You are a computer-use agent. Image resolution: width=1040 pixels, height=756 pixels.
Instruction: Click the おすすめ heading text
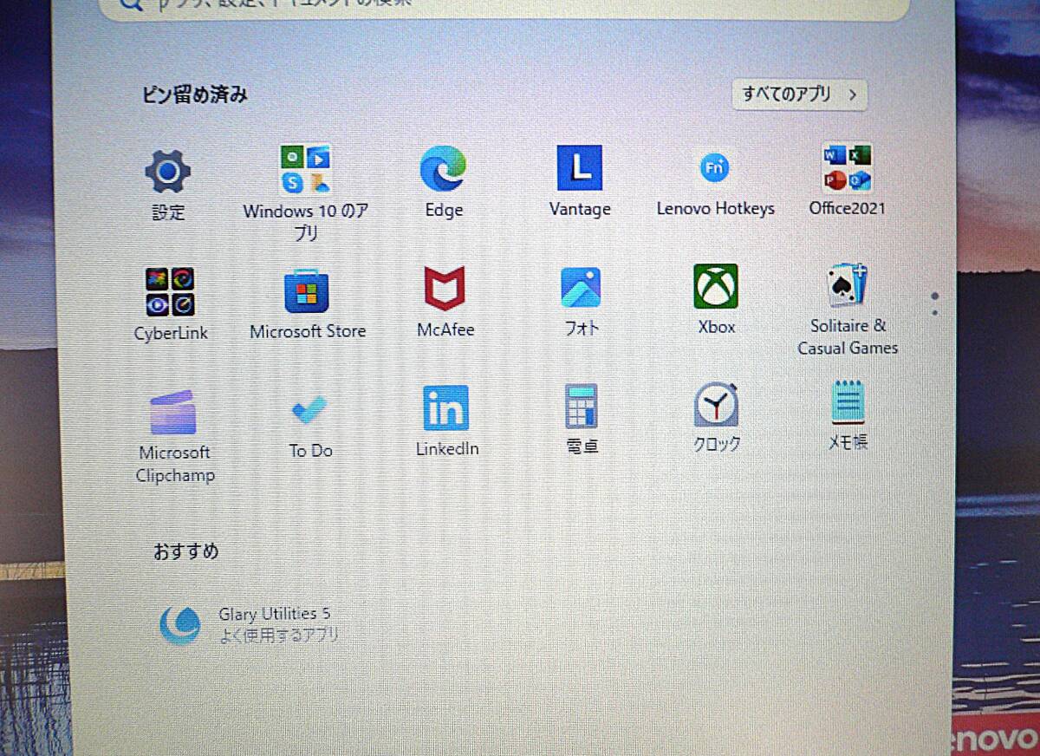pyautogui.click(x=185, y=551)
